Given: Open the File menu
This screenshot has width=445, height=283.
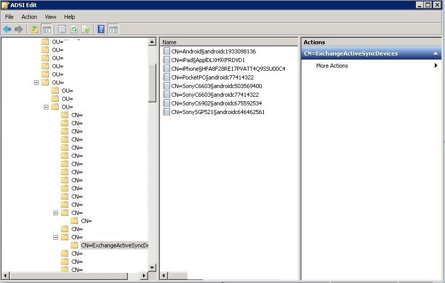Looking at the screenshot, I should (9, 17).
